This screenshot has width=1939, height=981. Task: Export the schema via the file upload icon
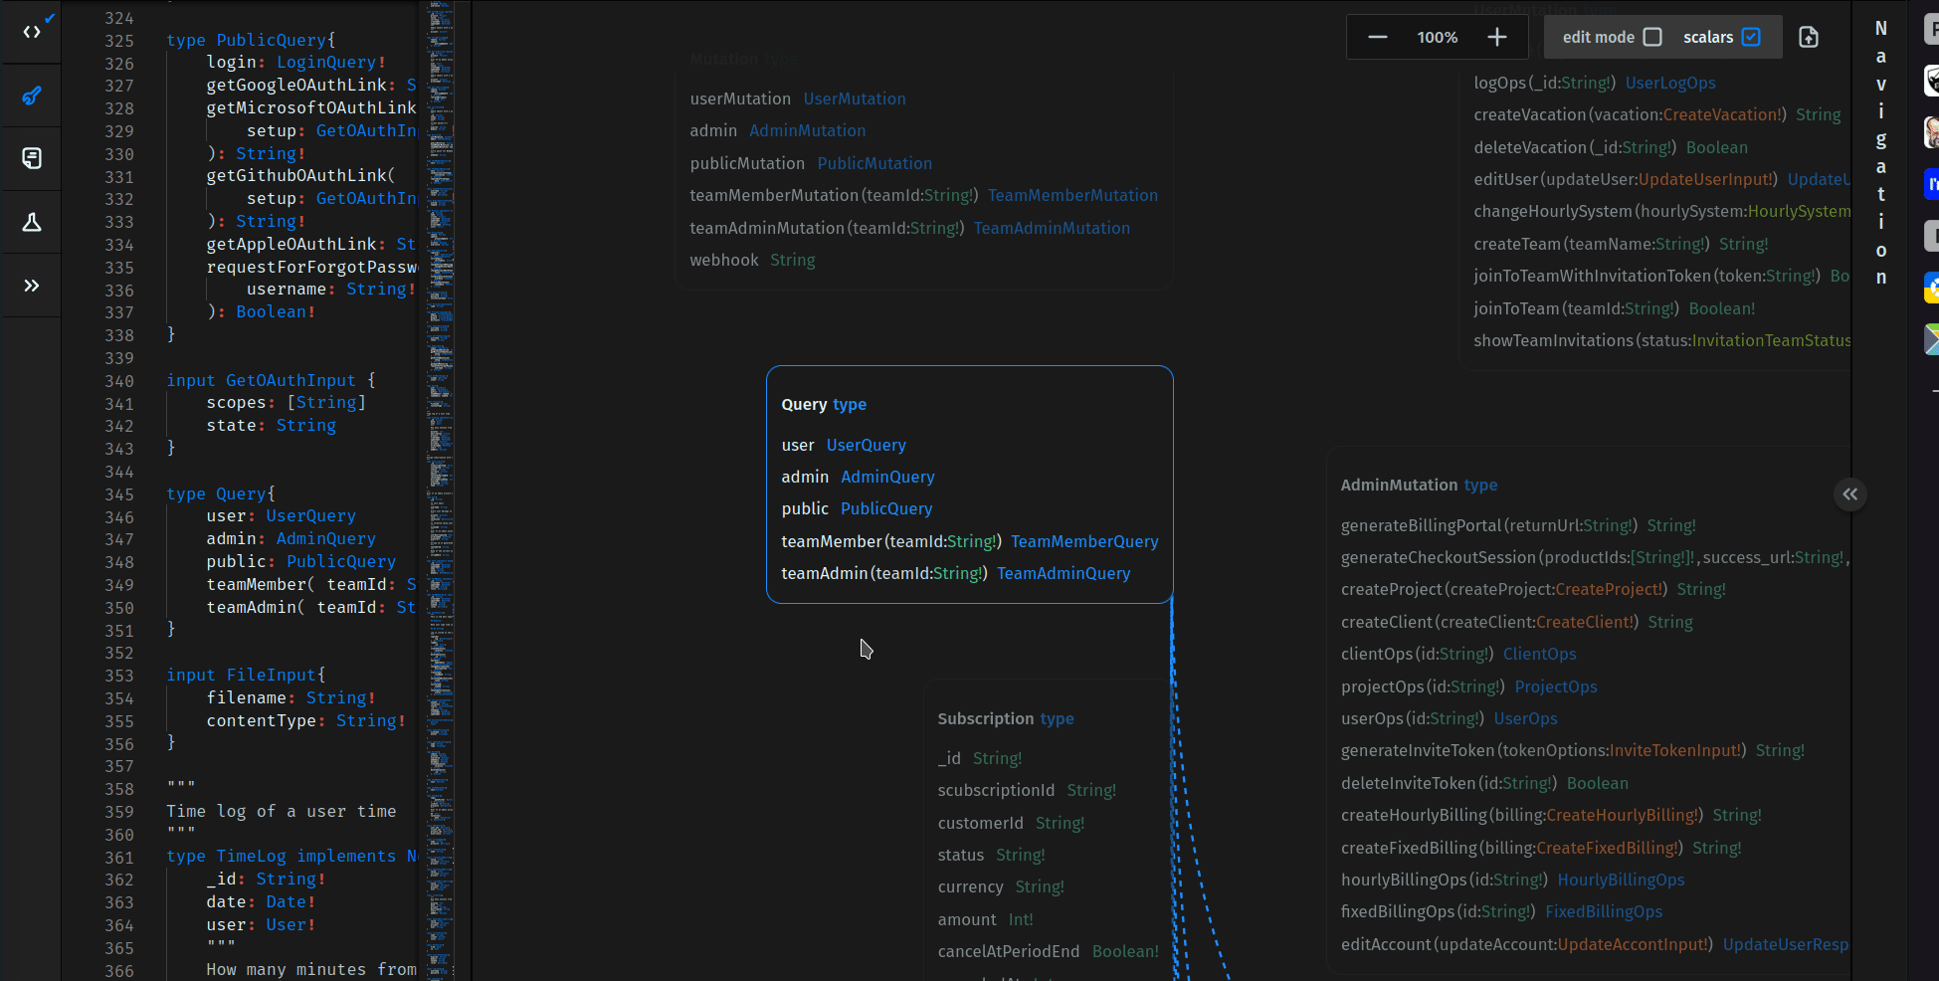1809,36
